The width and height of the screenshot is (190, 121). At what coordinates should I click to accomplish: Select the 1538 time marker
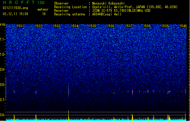click(147, 26)
